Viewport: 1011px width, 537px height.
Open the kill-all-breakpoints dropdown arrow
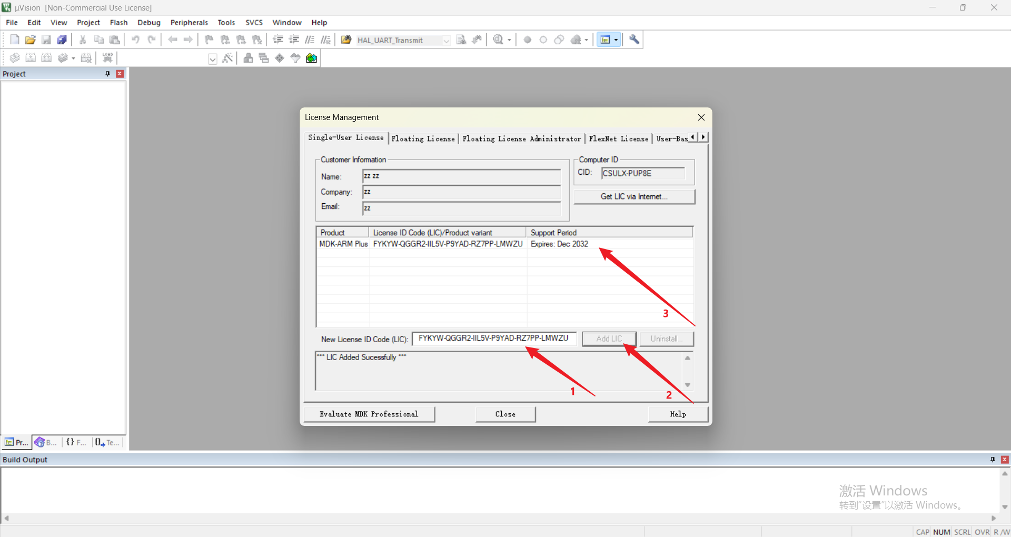[586, 40]
